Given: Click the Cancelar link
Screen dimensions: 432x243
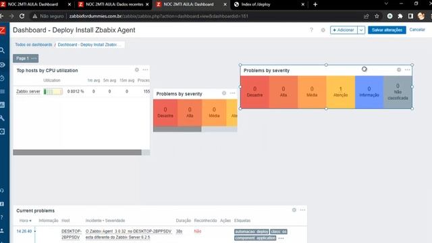Looking at the screenshot, I should coord(417,30).
